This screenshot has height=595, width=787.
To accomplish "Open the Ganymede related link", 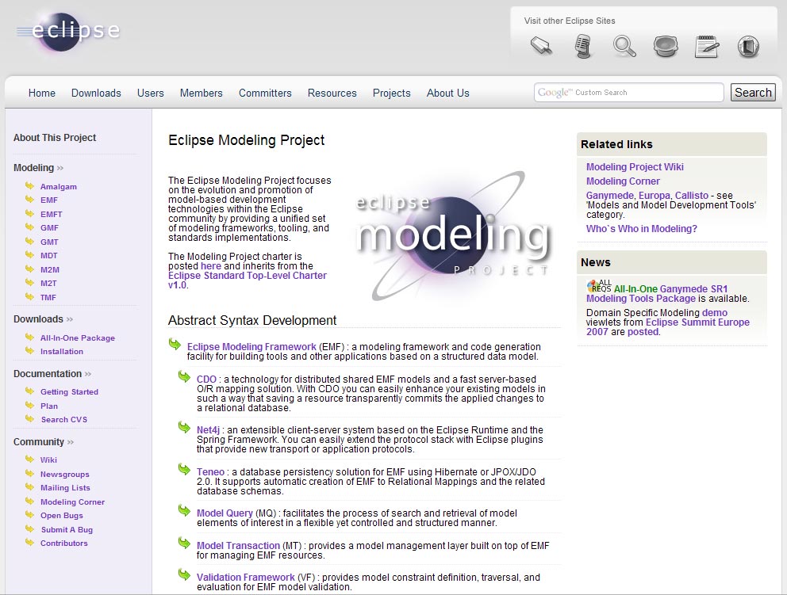I will tap(610, 196).
